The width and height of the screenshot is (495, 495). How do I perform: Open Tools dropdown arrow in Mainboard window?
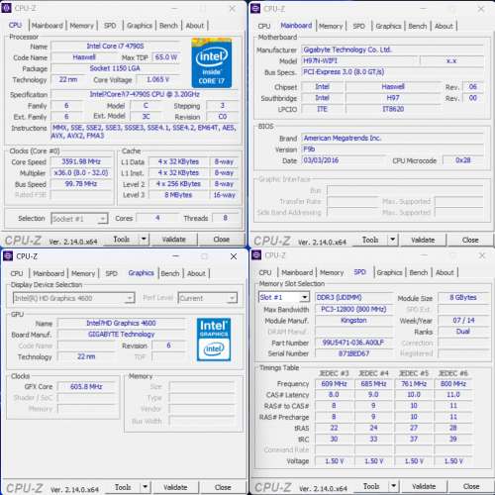point(392,240)
